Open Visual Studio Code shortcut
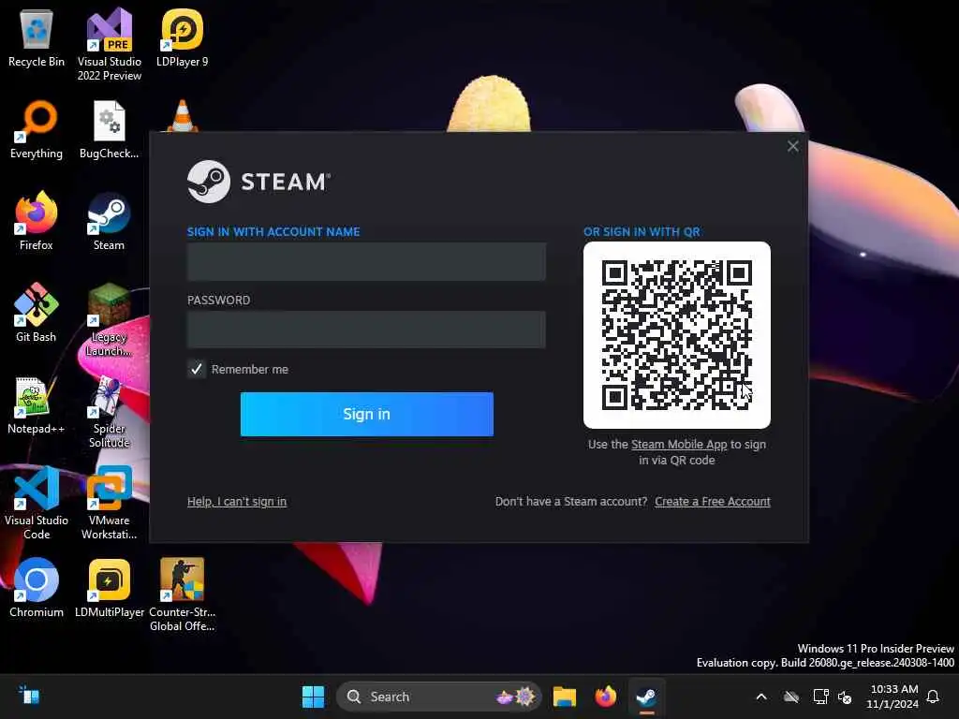The image size is (959, 719). (x=37, y=503)
